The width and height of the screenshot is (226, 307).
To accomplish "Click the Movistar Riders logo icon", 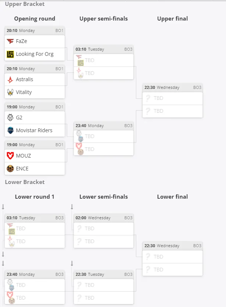I will [10, 130].
